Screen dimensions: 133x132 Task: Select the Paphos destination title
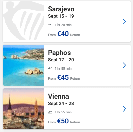click(59, 53)
